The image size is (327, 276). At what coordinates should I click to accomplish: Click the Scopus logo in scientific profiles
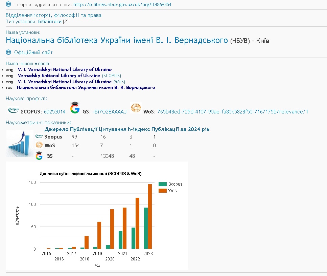13,110
